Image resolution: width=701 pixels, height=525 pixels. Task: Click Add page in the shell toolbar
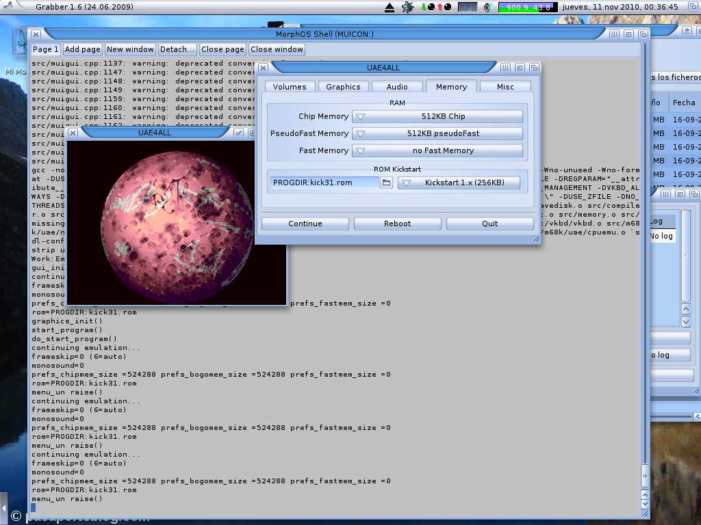pos(82,49)
